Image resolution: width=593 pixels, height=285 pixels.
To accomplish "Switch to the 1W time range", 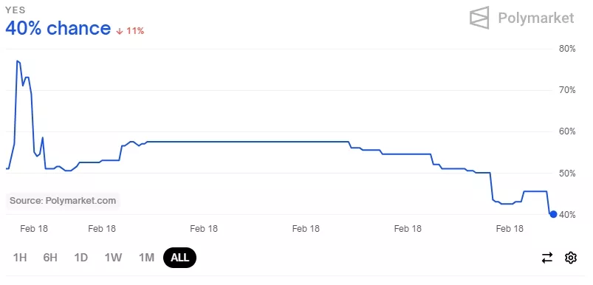I will pos(114,258).
